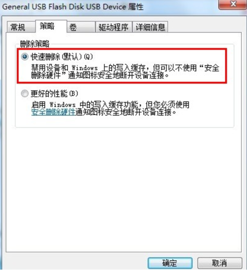Click the dialog title bar text
Viewport: 247px width, 270px height.
coord(73,7)
